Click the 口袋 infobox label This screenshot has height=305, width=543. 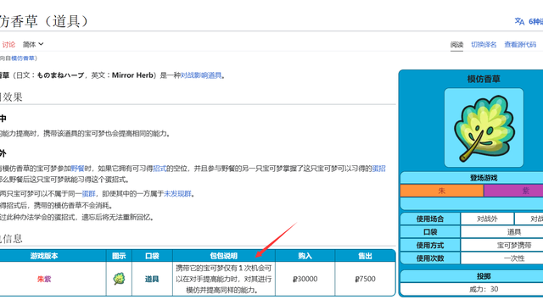430,231
